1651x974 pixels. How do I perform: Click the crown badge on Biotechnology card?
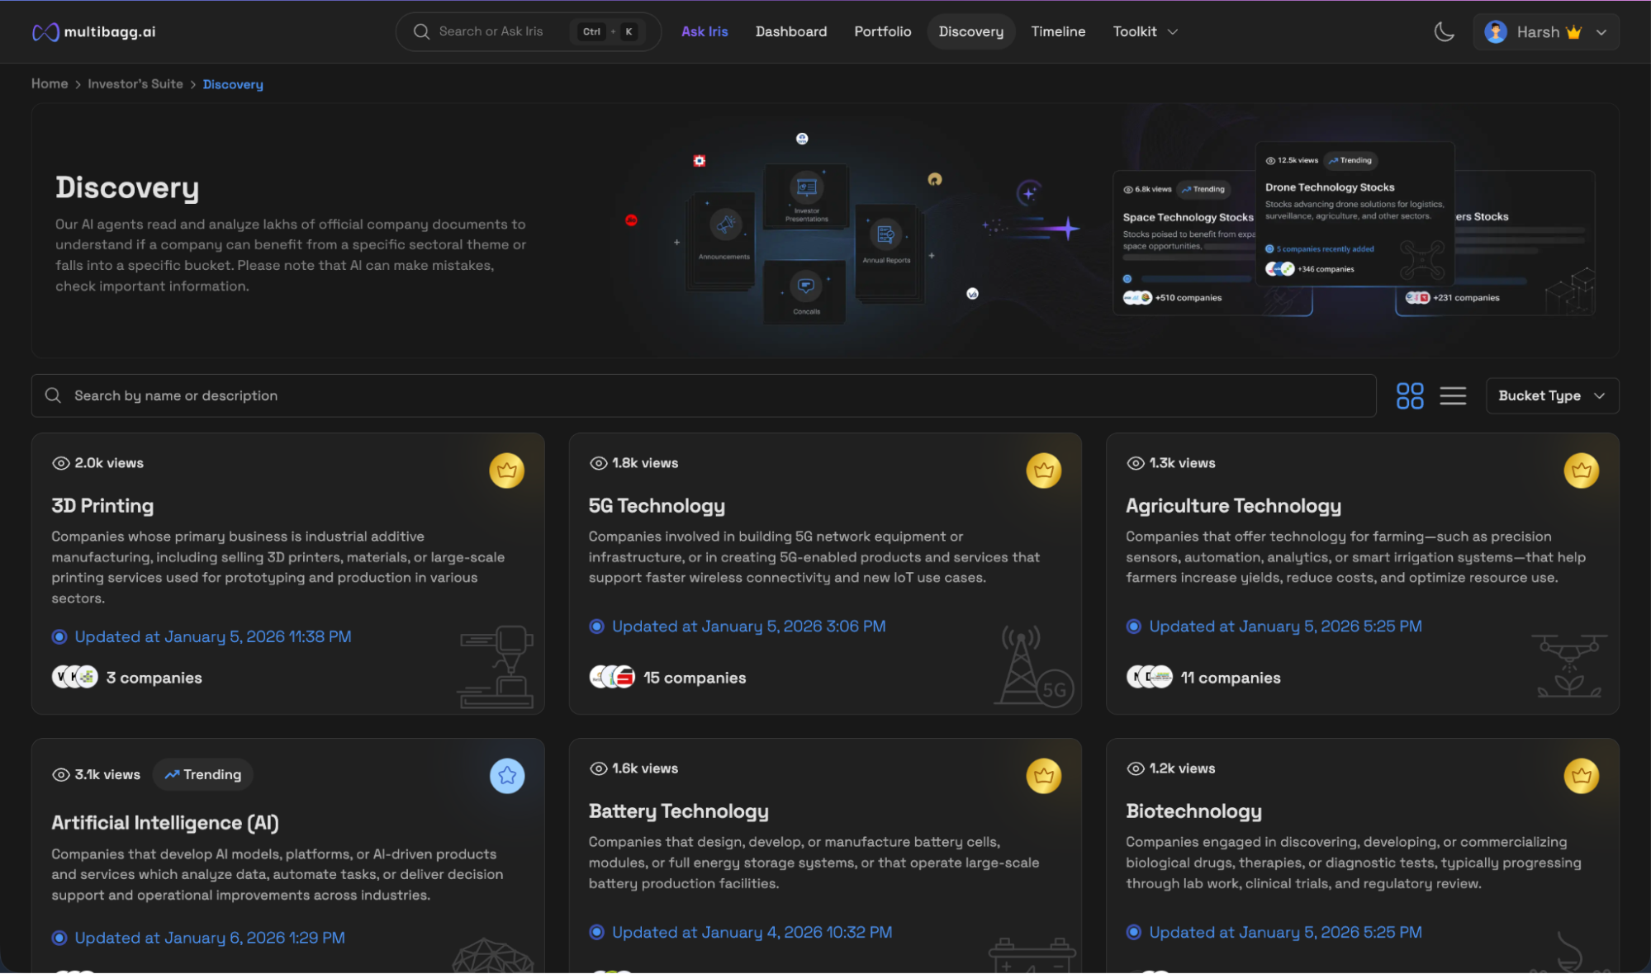(x=1581, y=776)
